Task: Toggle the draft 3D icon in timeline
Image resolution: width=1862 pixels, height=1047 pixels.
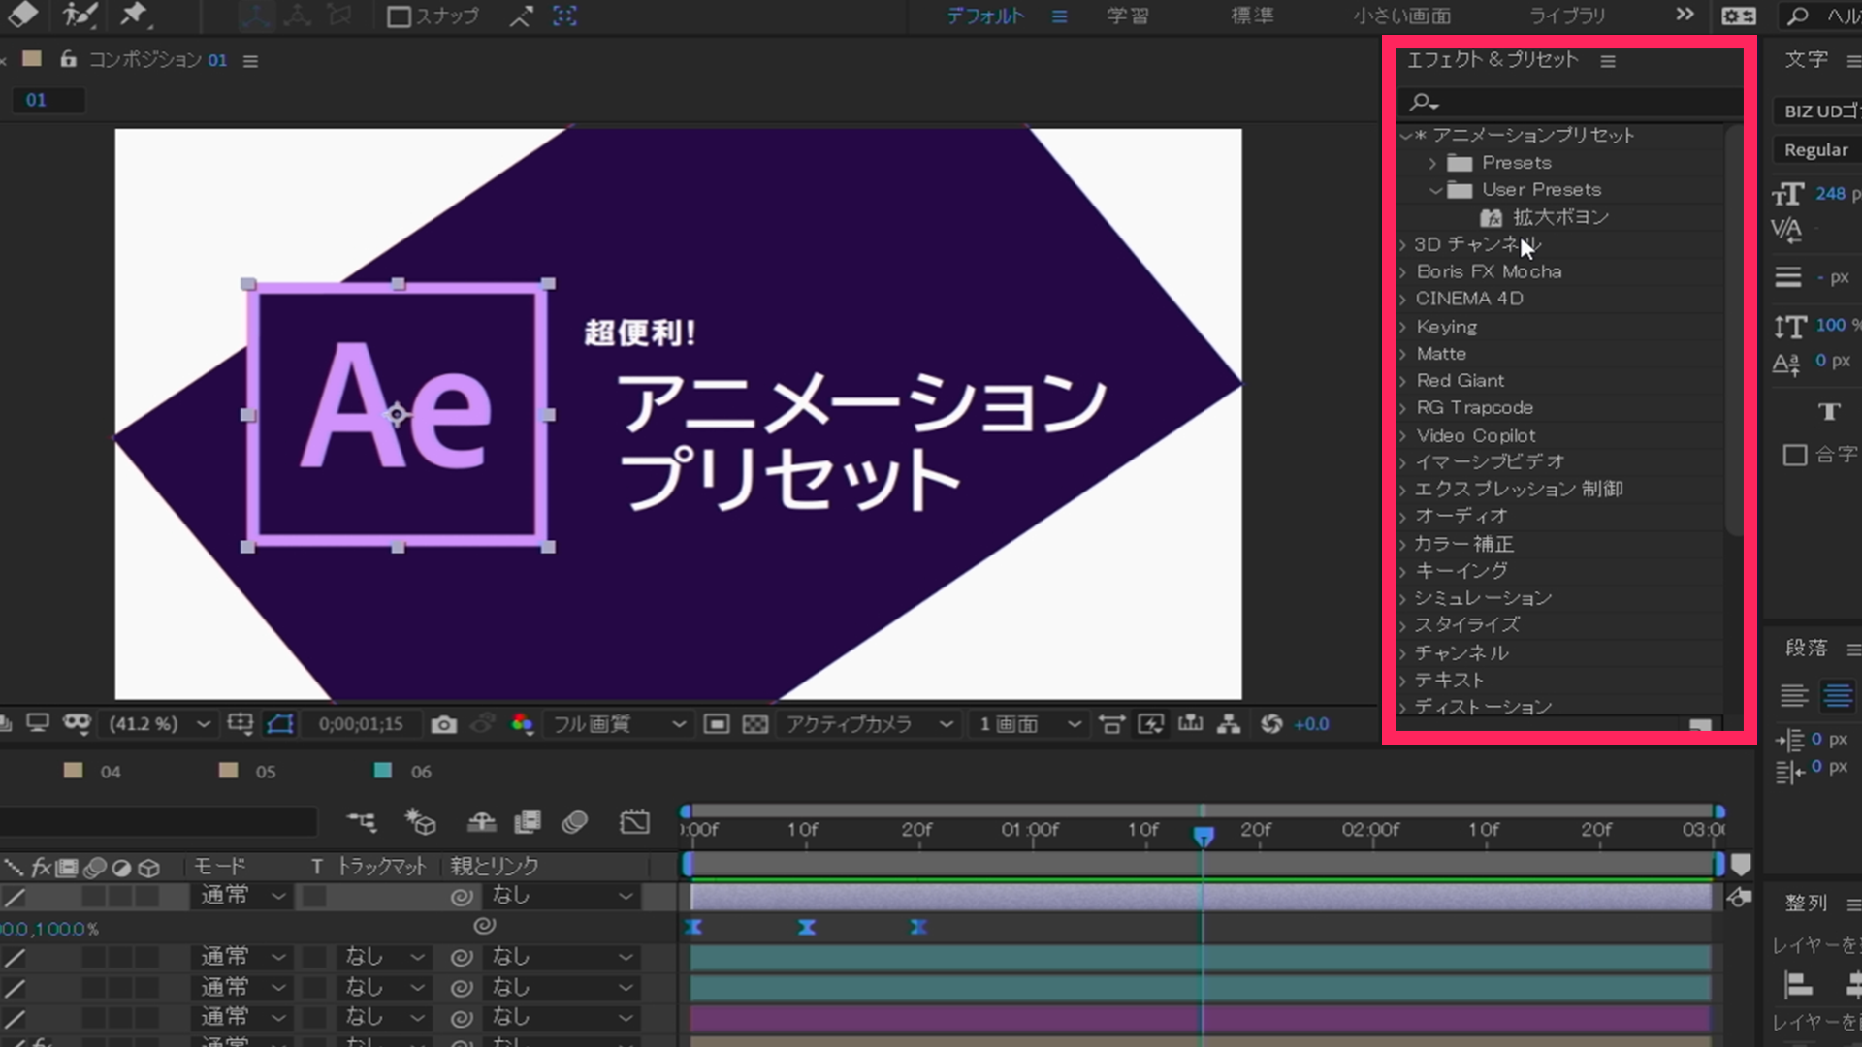Action: tap(421, 823)
